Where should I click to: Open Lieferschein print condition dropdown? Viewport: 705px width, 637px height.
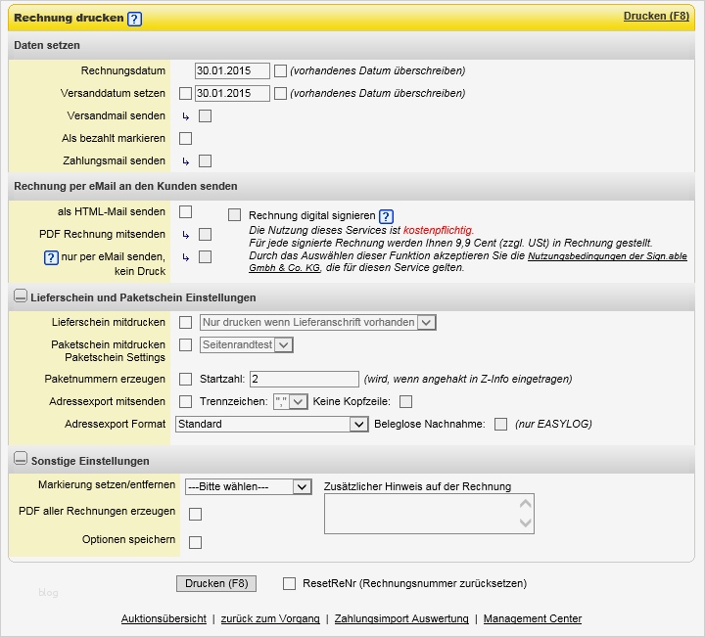pos(318,323)
